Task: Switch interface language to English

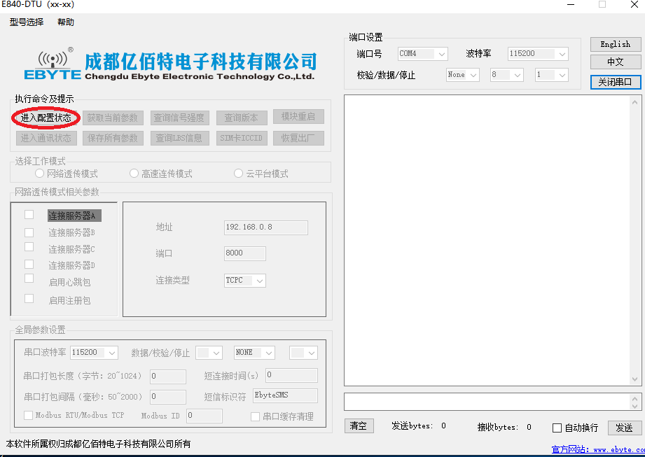Action: 614,43
